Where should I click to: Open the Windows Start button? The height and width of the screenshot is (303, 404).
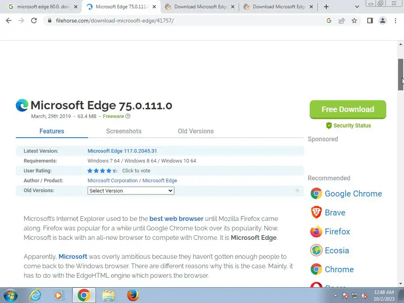(x=11, y=295)
